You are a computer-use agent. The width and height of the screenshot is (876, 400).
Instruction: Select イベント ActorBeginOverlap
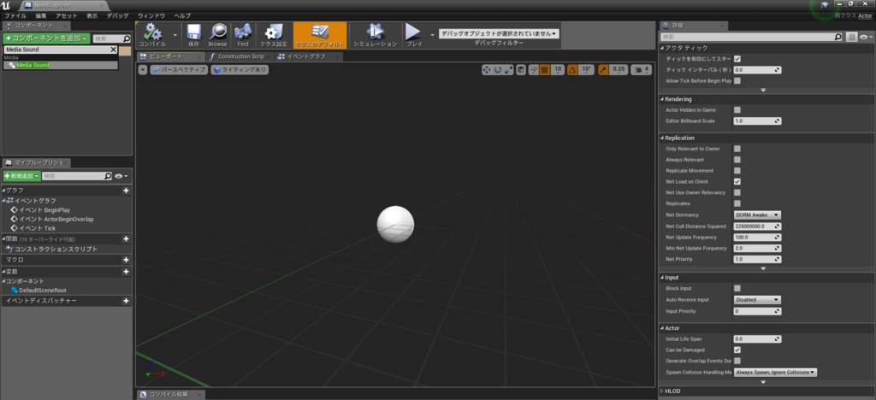[x=52, y=220]
